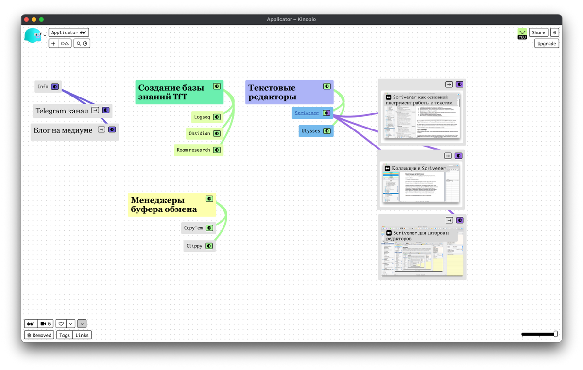Open the 'Scrivener для авторов и редакторов' preview thumbnail
583x370 pixels.
click(x=422, y=251)
